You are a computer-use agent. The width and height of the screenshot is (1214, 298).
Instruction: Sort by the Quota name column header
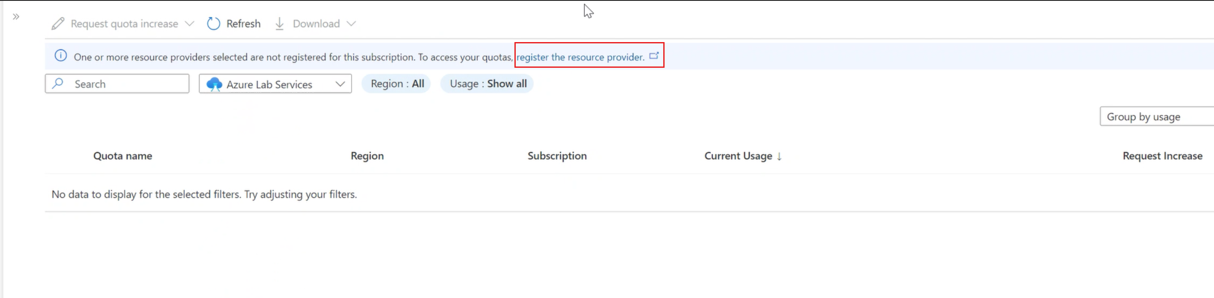click(x=123, y=156)
